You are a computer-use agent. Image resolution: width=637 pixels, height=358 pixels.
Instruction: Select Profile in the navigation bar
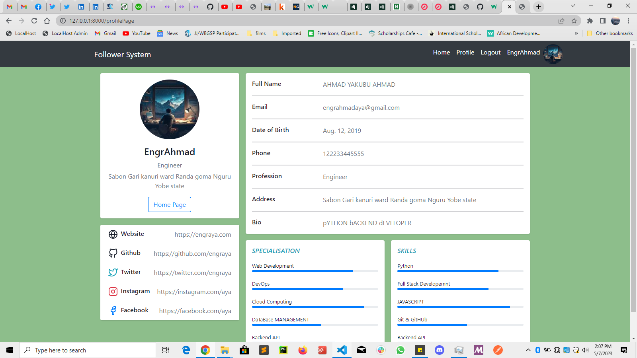(x=465, y=52)
